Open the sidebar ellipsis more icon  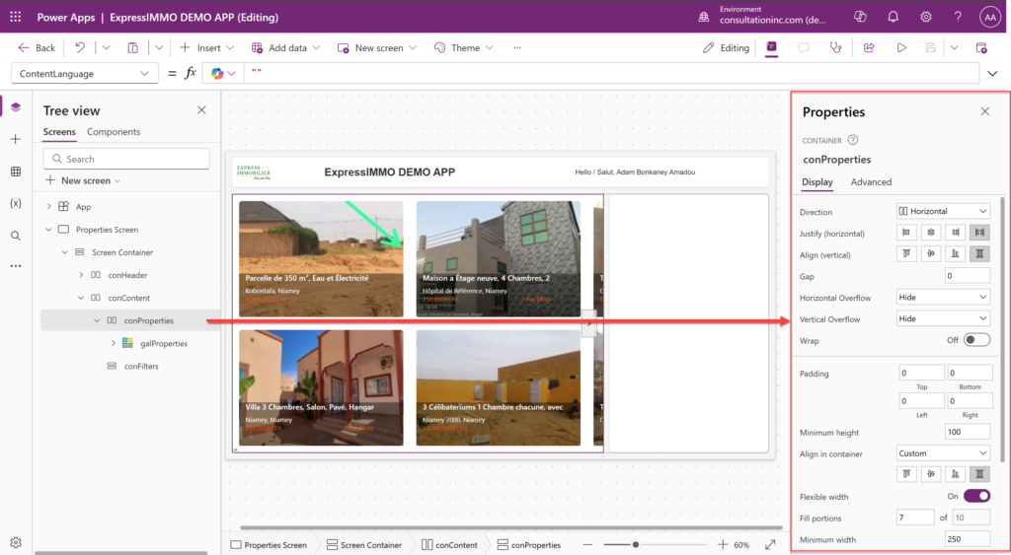point(16,266)
